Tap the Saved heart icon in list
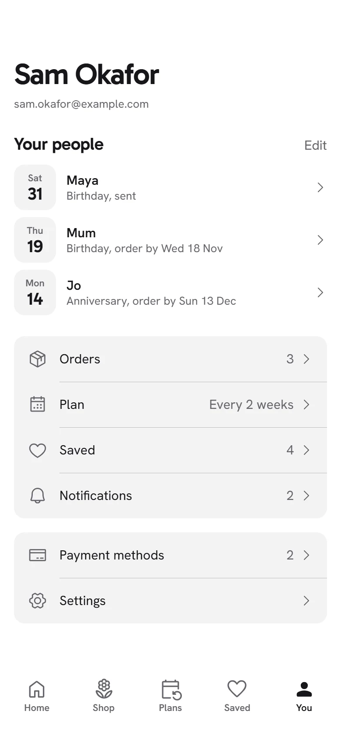The image size is (341, 739). tap(38, 450)
